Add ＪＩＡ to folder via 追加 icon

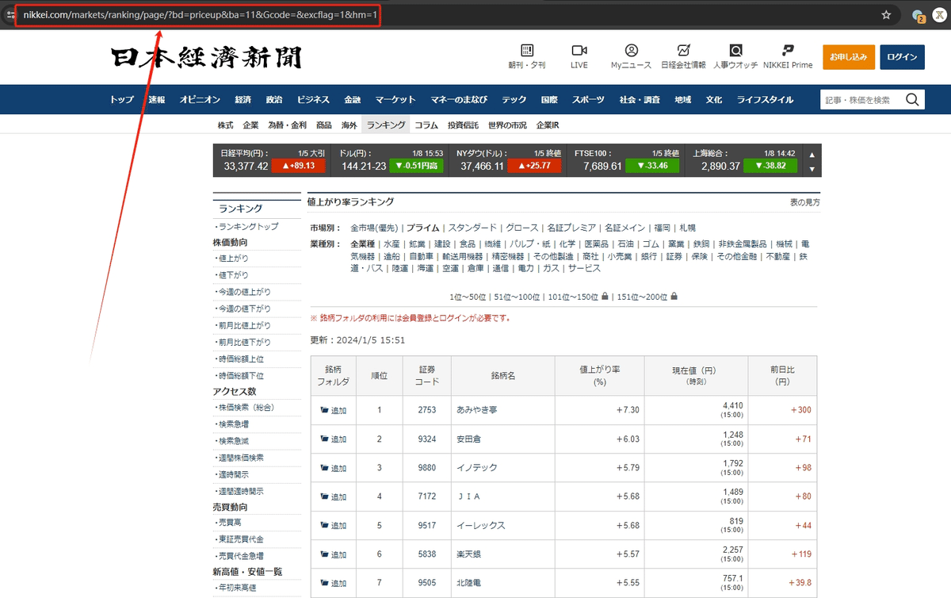coord(333,496)
